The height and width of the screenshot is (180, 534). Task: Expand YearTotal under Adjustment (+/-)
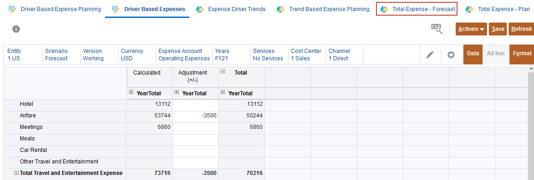click(177, 92)
